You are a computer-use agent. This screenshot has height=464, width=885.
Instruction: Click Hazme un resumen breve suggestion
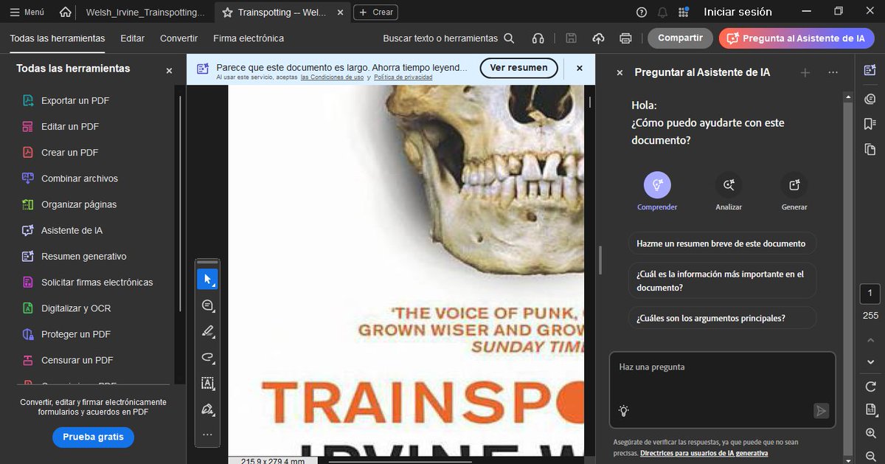tap(722, 243)
